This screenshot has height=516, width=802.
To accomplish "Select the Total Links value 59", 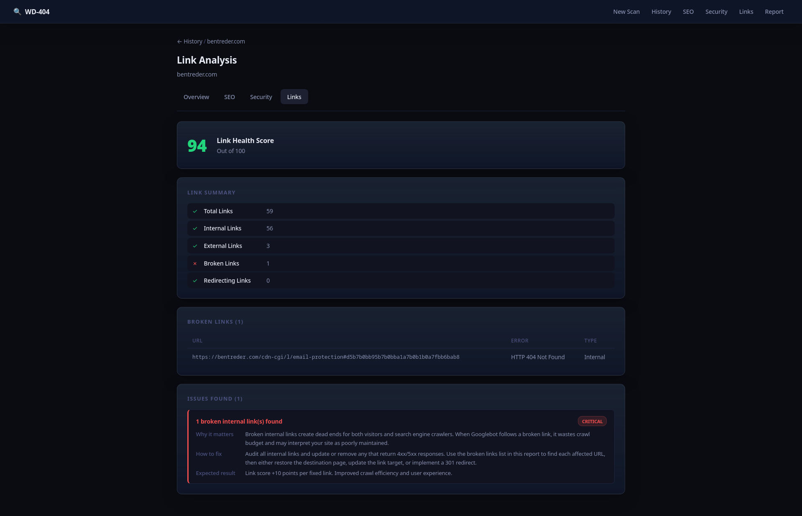I will coord(269,211).
